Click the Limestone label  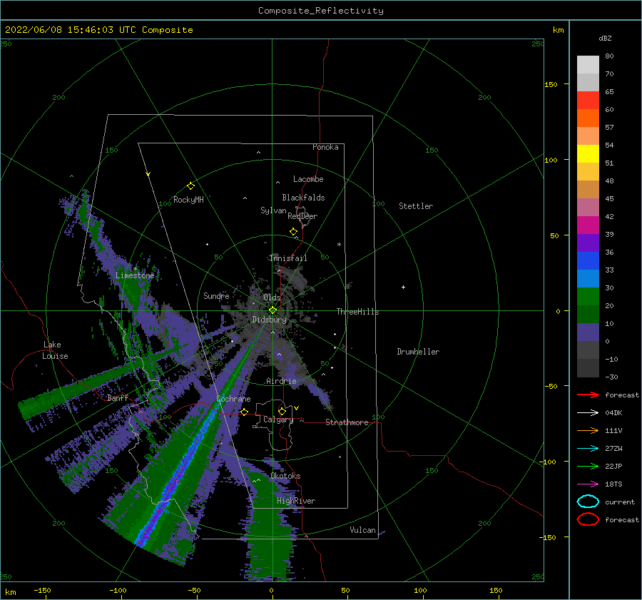(135, 275)
